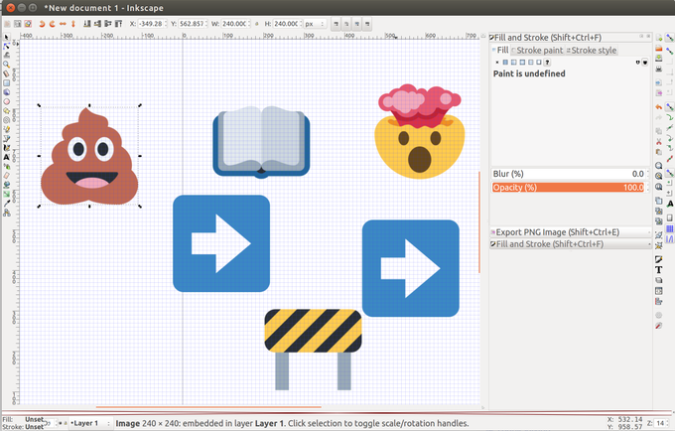Set fill to No paint (X)
The image size is (675, 431).
pyautogui.click(x=497, y=63)
